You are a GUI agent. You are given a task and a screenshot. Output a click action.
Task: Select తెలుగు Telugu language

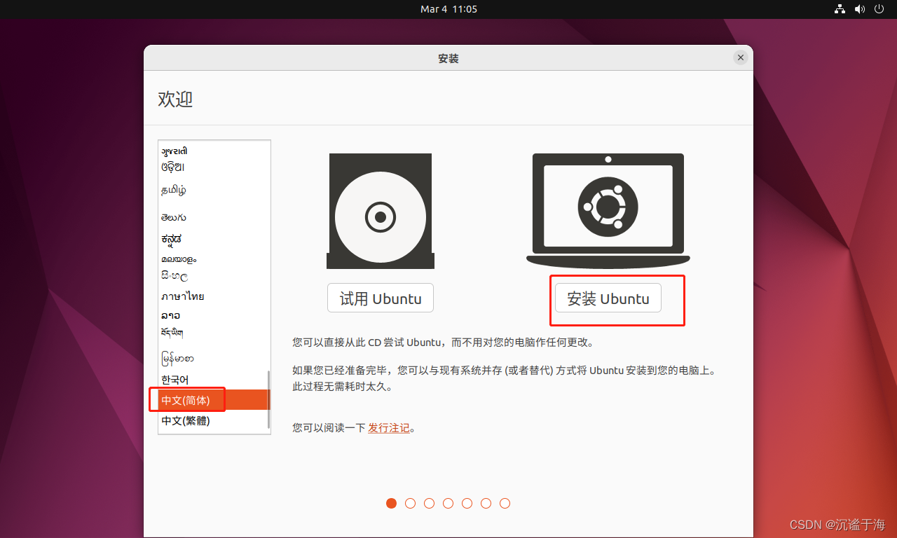[214, 217]
